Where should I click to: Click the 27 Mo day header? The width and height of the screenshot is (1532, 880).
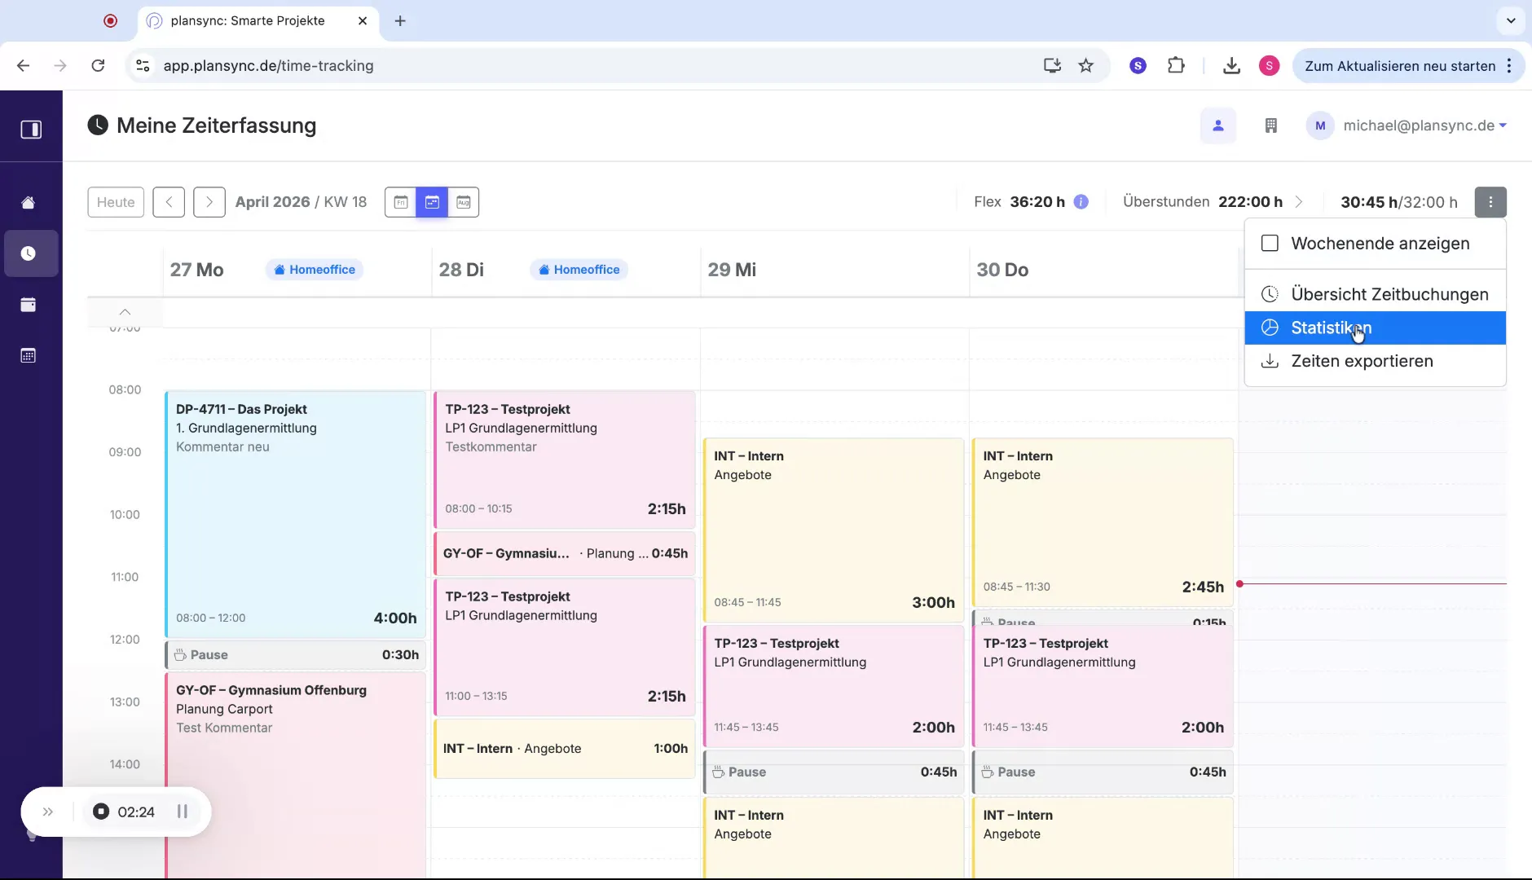point(196,270)
